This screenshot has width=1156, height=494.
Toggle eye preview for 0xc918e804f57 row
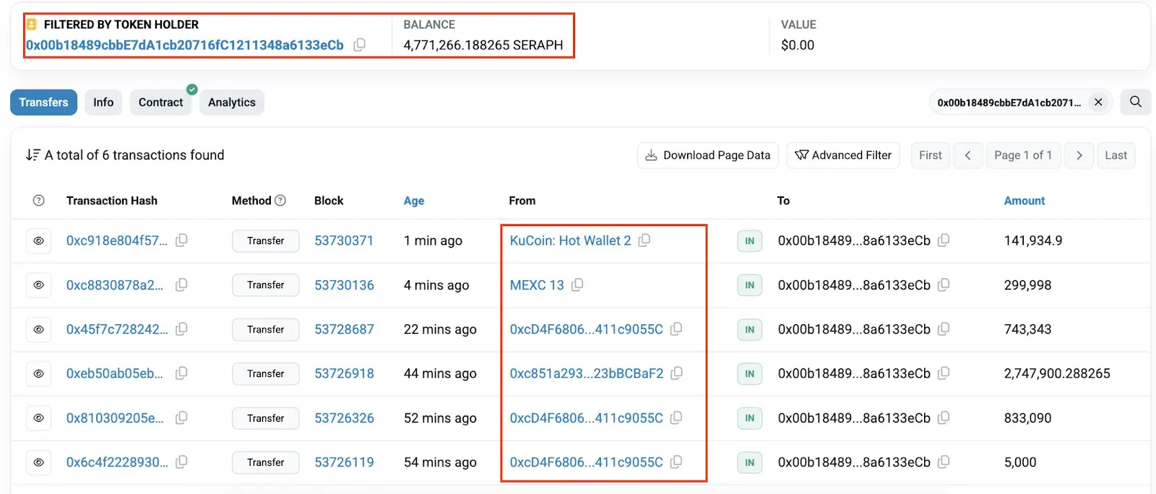(39, 240)
